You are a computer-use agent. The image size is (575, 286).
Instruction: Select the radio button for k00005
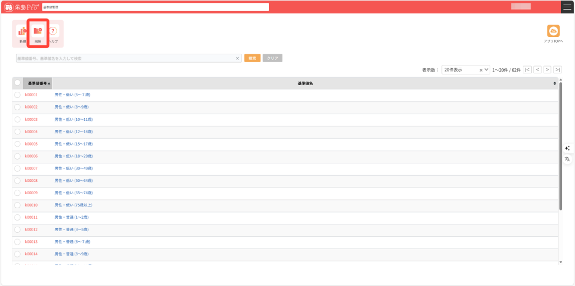point(17,144)
